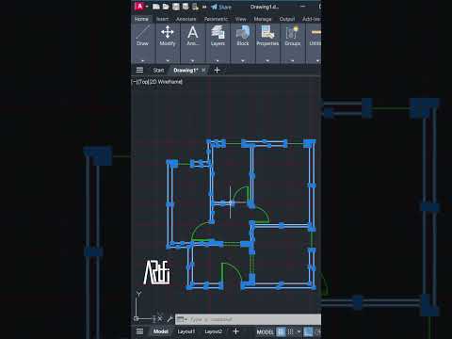Expand the Block panel dropdown arrow

[x=243, y=60]
